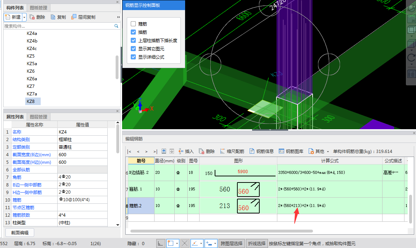Jump to first rebar record icon
This screenshot has height=248, width=416.
[129, 152]
